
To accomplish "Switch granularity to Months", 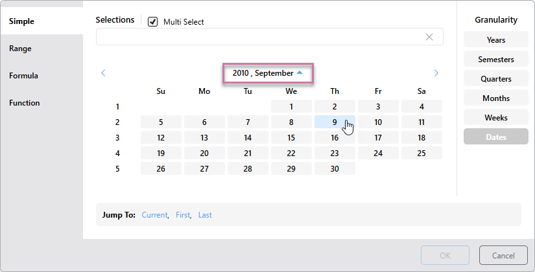I will click(495, 98).
